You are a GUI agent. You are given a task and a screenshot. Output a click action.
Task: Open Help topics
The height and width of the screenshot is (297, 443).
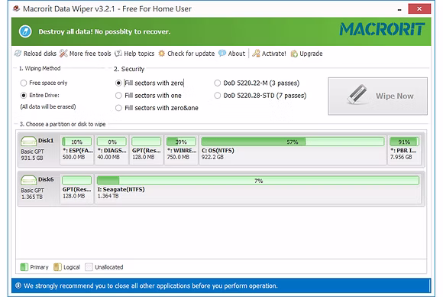[134, 54]
